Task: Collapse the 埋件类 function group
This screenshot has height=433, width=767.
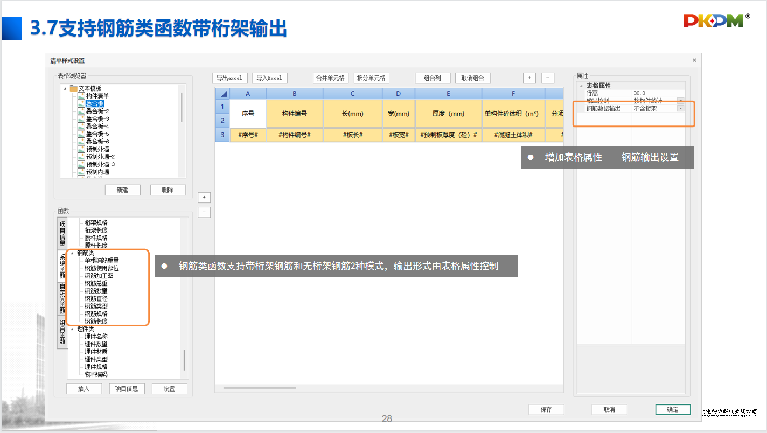Action: pyautogui.click(x=72, y=329)
